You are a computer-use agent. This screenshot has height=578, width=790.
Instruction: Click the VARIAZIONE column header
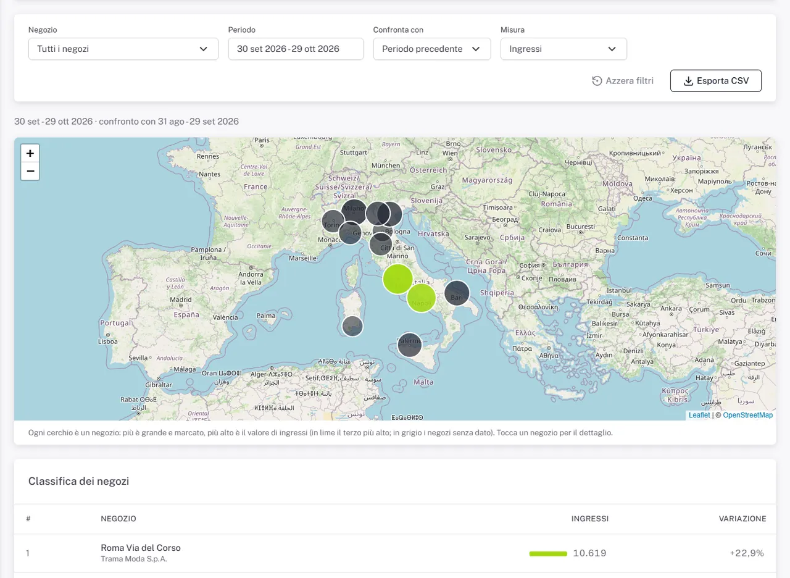[x=742, y=519]
